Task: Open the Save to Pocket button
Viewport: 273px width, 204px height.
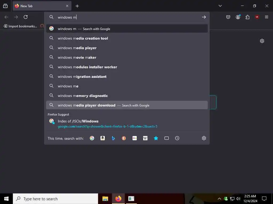Action: (228, 17)
